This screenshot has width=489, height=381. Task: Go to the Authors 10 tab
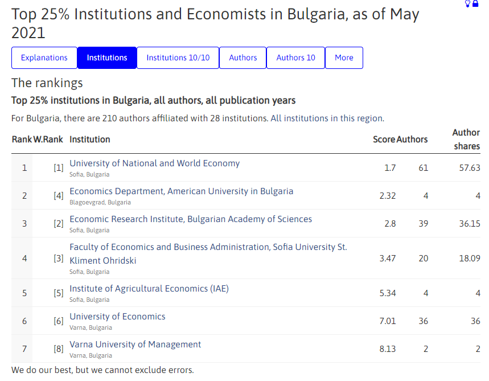click(x=295, y=58)
